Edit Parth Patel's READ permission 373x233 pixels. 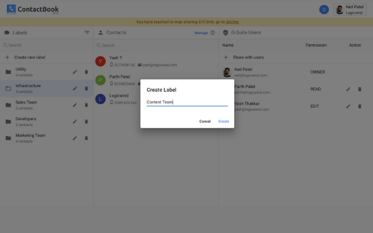pyautogui.click(x=348, y=89)
